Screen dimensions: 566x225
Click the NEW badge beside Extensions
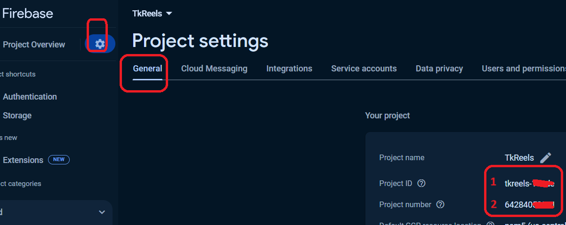59,160
